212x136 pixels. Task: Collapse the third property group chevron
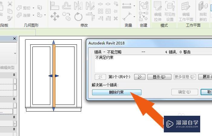(14, 117)
